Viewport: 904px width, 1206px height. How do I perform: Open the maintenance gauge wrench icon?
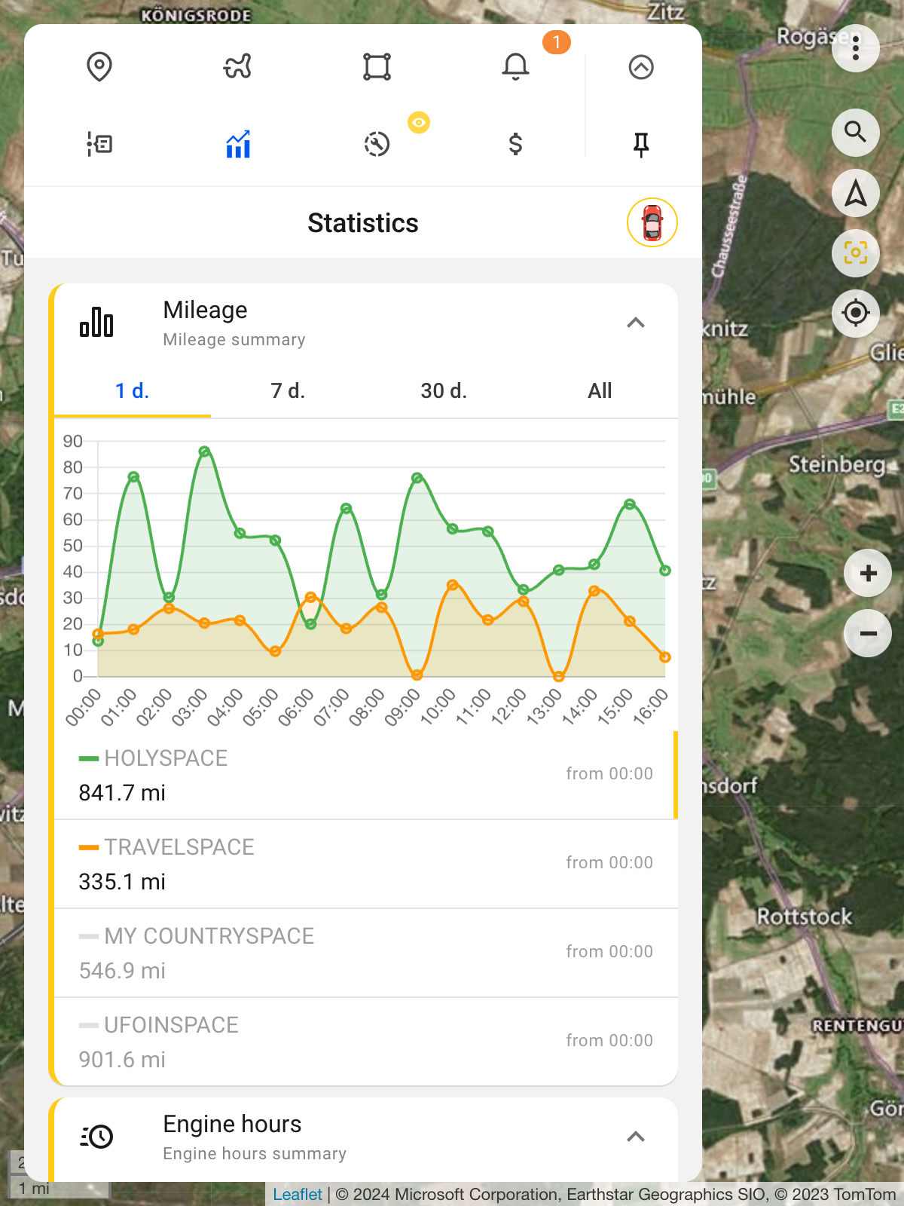point(377,144)
